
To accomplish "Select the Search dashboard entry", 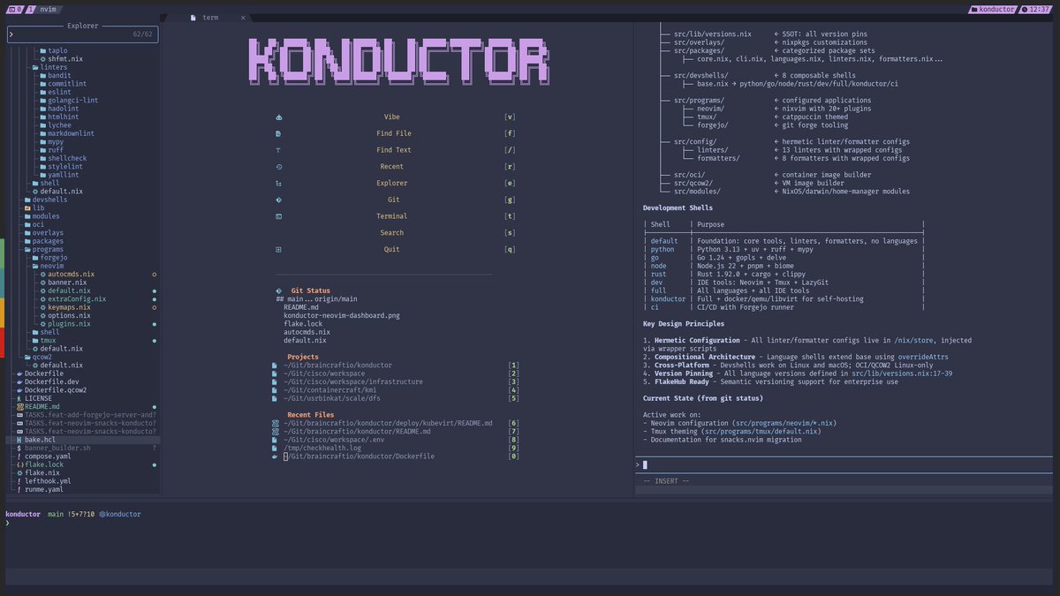I will (x=392, y=233).
